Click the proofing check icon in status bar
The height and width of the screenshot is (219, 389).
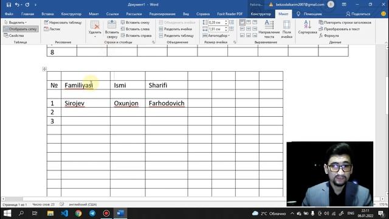pos(62,204)
